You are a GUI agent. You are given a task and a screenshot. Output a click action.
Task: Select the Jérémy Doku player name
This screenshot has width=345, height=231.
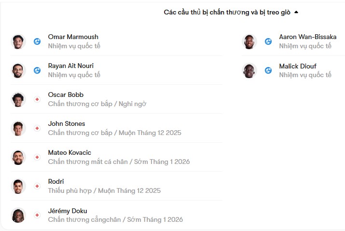(x=68, y=211)
